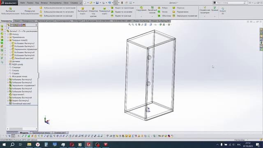Image resolution: width=263 pixels, height=148 pixels.
Task: Open the Файл menu
Action: (x=22, y=3)
